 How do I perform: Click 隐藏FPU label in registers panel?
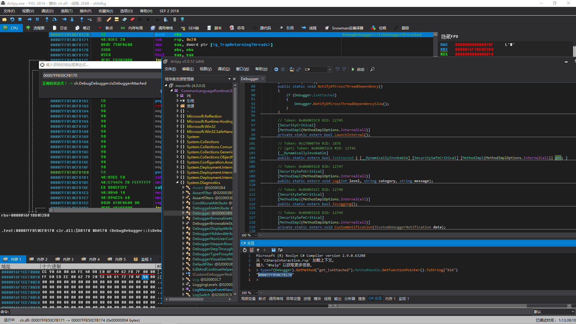(x=449, y=37)
